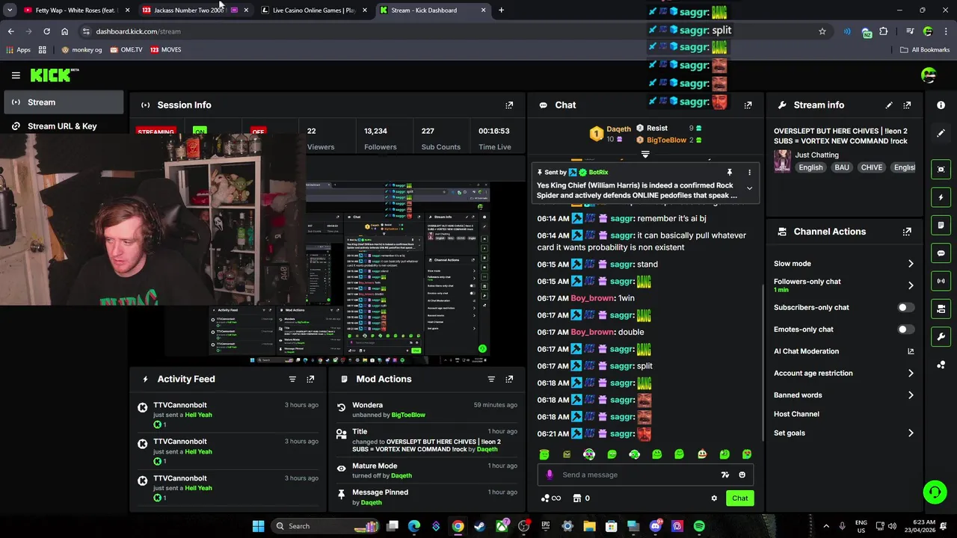
Task: Toggle the preview frame icon in the right sidebar
Action: (941, 170)
